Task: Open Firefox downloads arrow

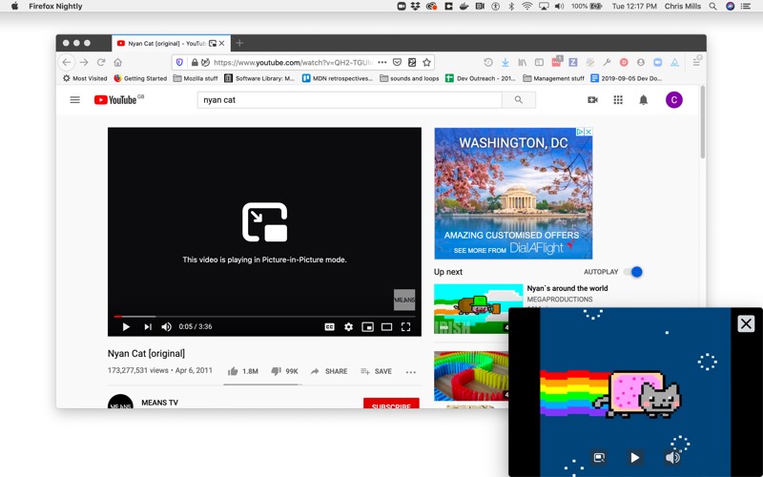Action: pyautogui.click(x=505, y=62)
